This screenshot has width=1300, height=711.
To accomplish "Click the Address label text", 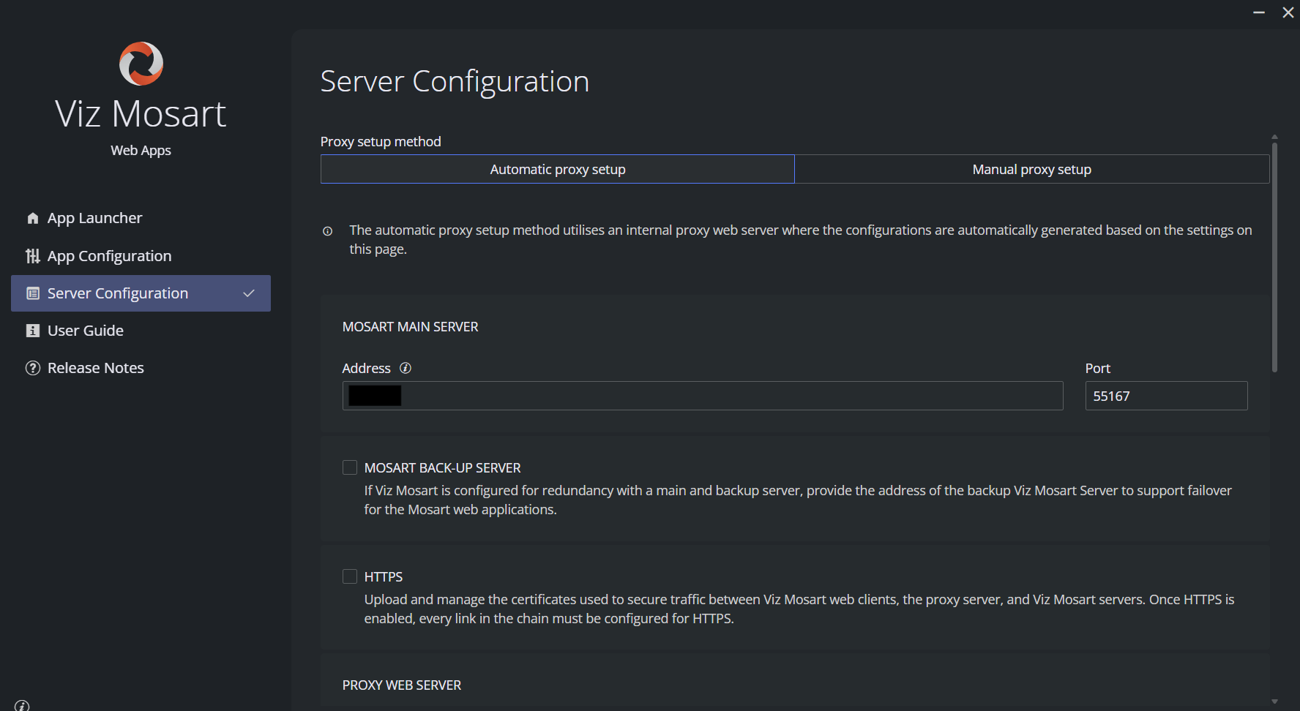I will click(367, 368).
